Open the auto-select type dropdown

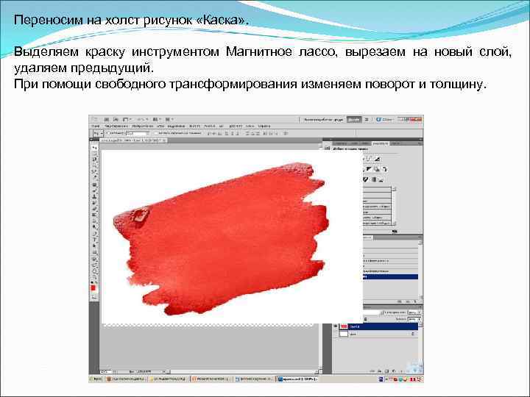138,133
